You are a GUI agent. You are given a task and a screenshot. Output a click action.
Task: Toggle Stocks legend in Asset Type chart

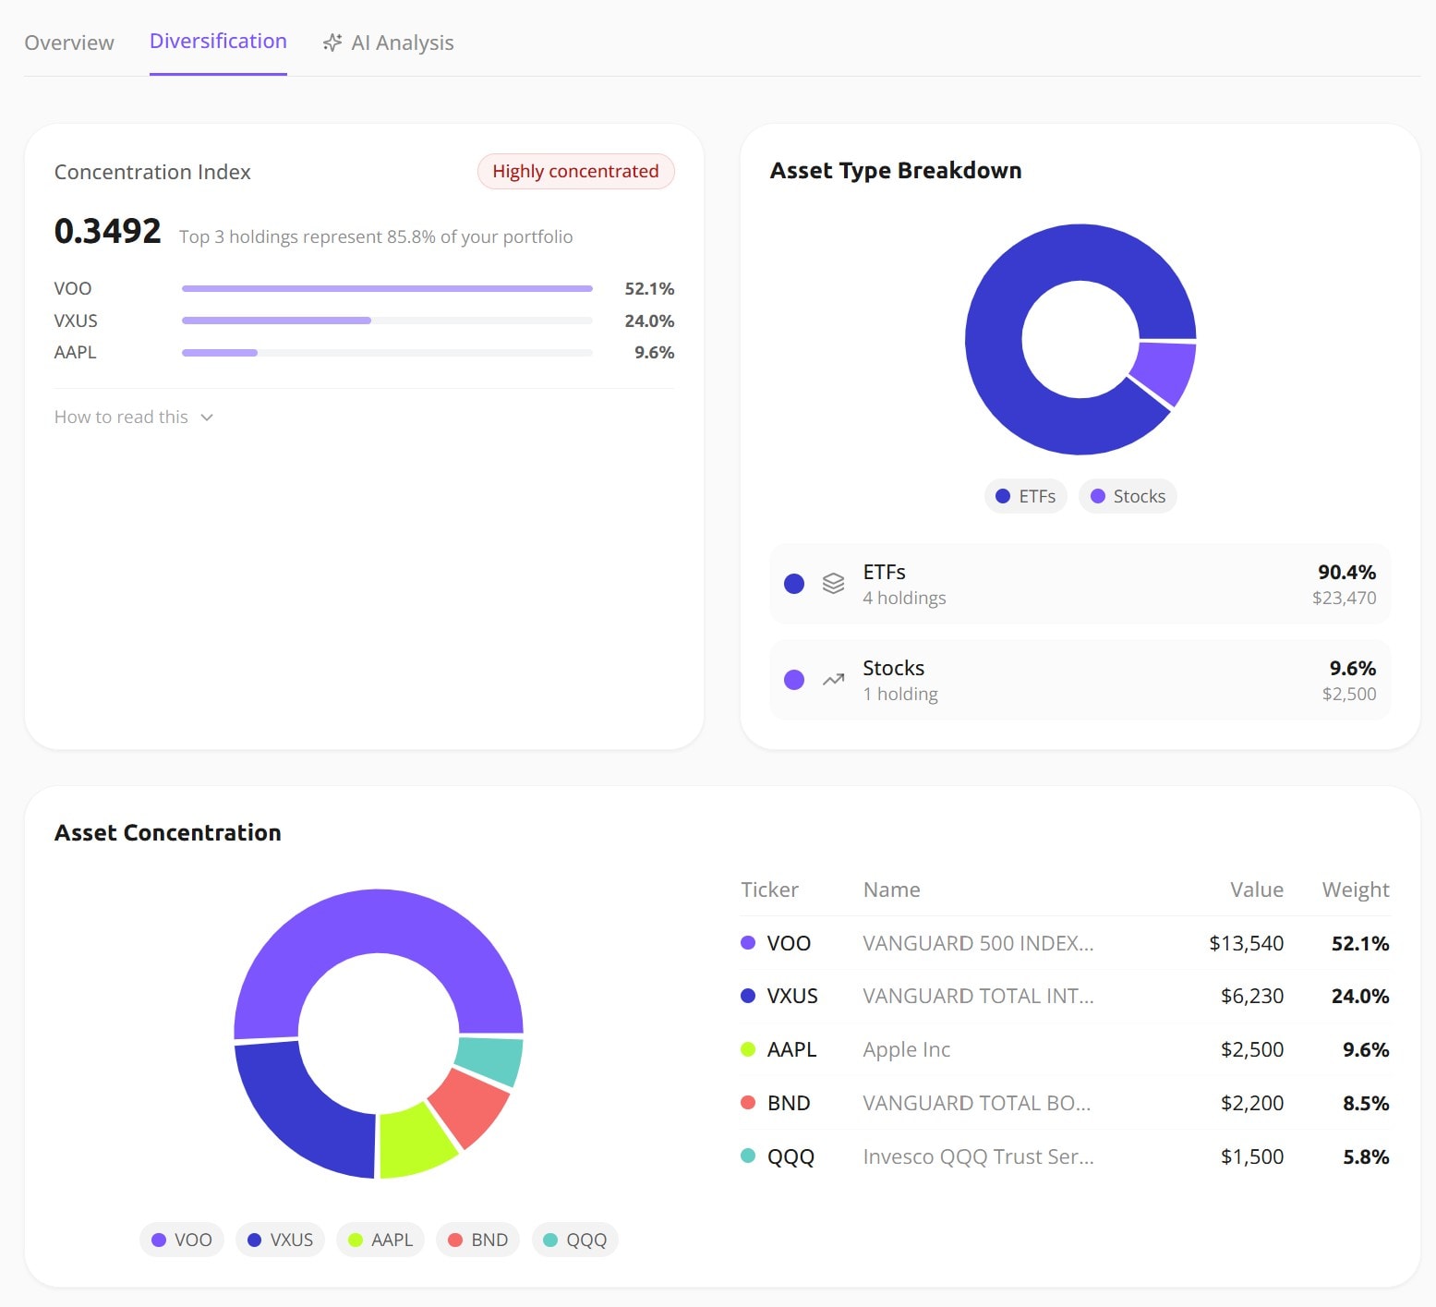pos(1127,496)
